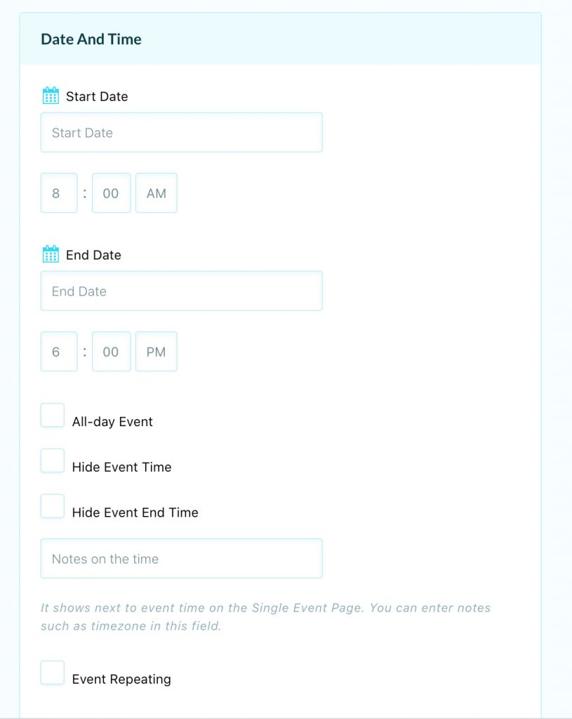572x719 pixels.
Task: Click the calendar icon beside Start Date
Action: [51, 95]
